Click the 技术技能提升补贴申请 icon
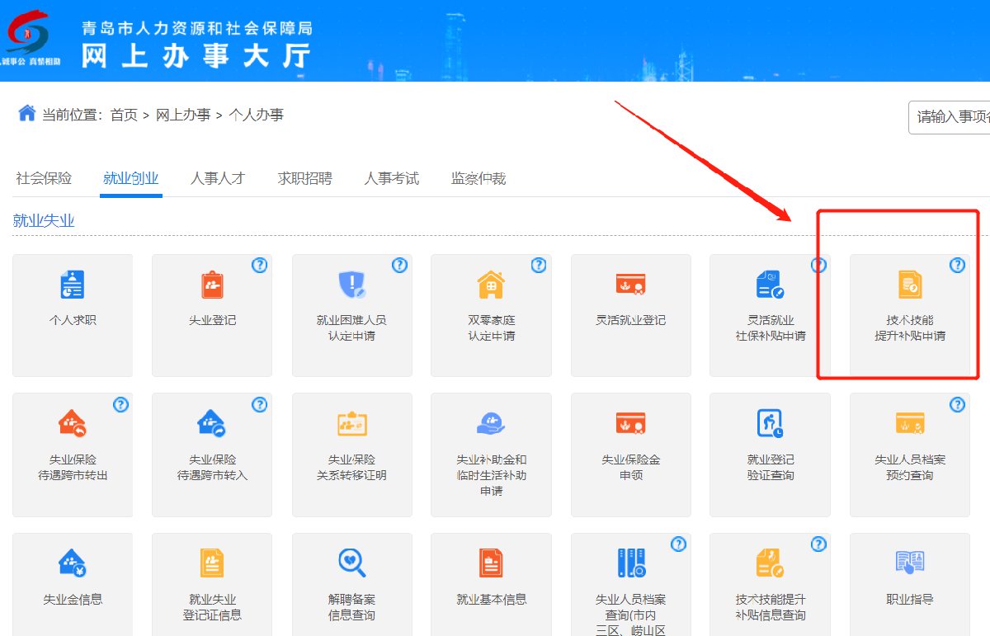Screen dimensions: 990x636 coord(909,285)
